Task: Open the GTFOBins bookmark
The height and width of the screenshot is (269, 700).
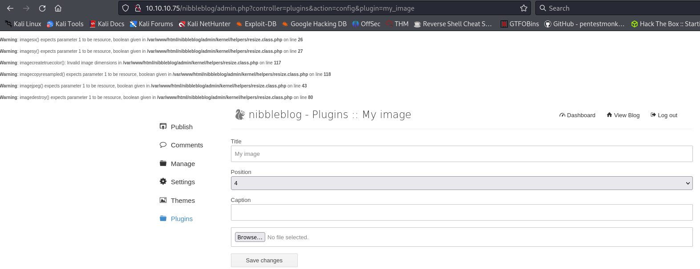Action: (x=520, y=24)
